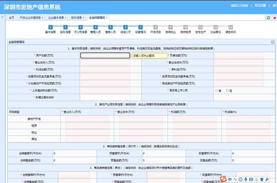
Task: Click the green refresh icon in tab bar
Action: coord(268,18)
